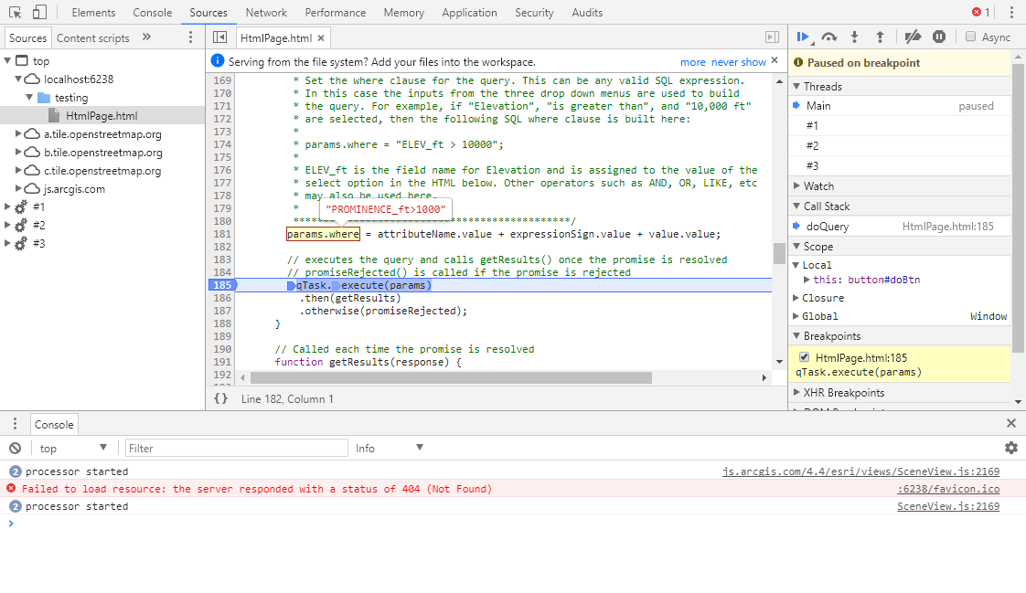Hide the navigator panel with the toggle icon
1026x593 pixels.
coord(220,37)
